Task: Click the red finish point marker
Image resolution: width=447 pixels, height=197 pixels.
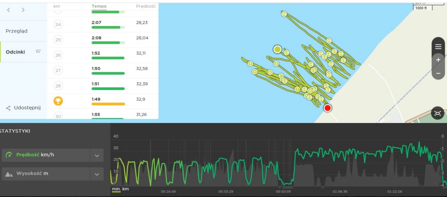Action: click(x=327, y=108)
